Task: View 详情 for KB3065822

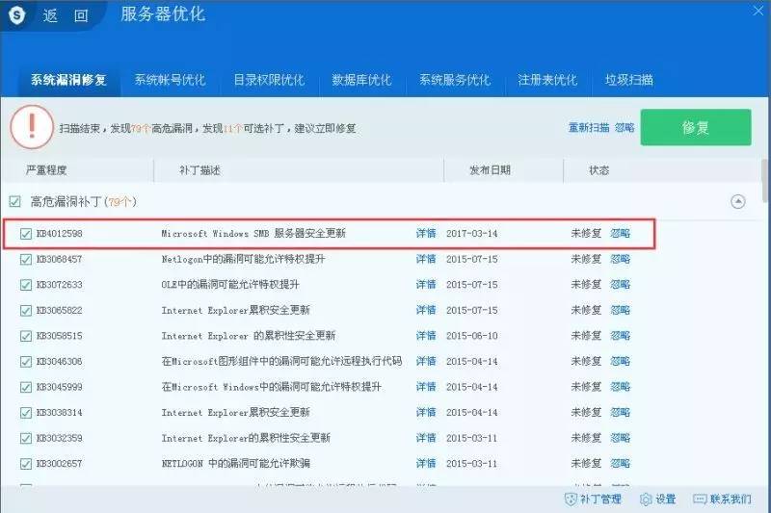Action: [x=426, y=310]
